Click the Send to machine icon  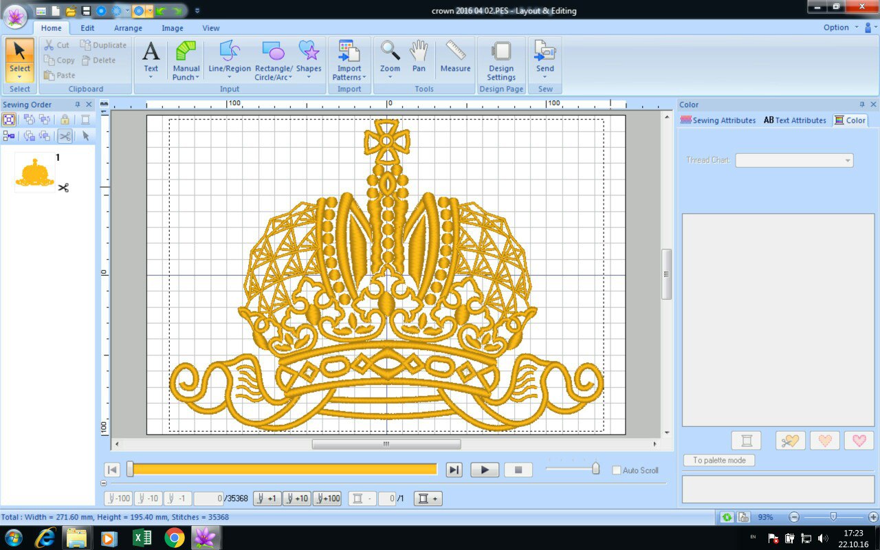[x=545, y=52]
